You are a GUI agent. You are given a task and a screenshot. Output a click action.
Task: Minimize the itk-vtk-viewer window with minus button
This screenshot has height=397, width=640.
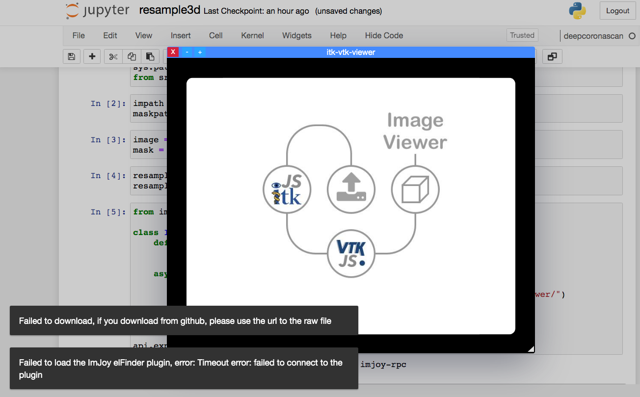(187, 52)
